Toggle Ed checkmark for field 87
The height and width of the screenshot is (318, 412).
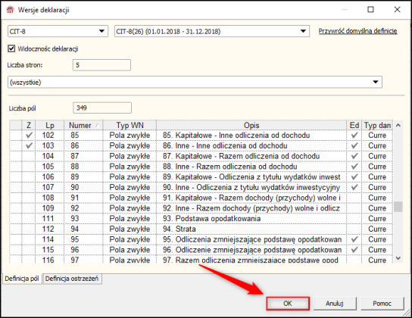click(x=354, y=156)
